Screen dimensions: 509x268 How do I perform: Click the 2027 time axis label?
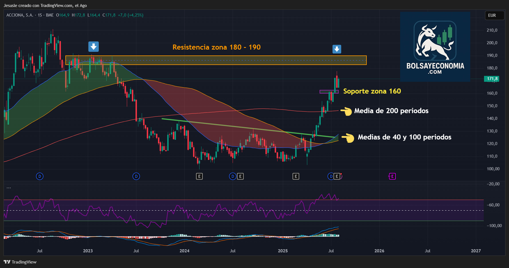coord(476,251)
